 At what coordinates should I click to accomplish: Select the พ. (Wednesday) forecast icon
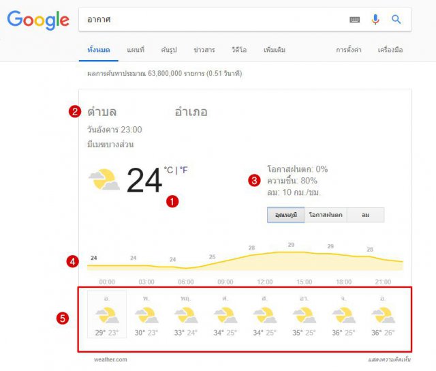146,315
